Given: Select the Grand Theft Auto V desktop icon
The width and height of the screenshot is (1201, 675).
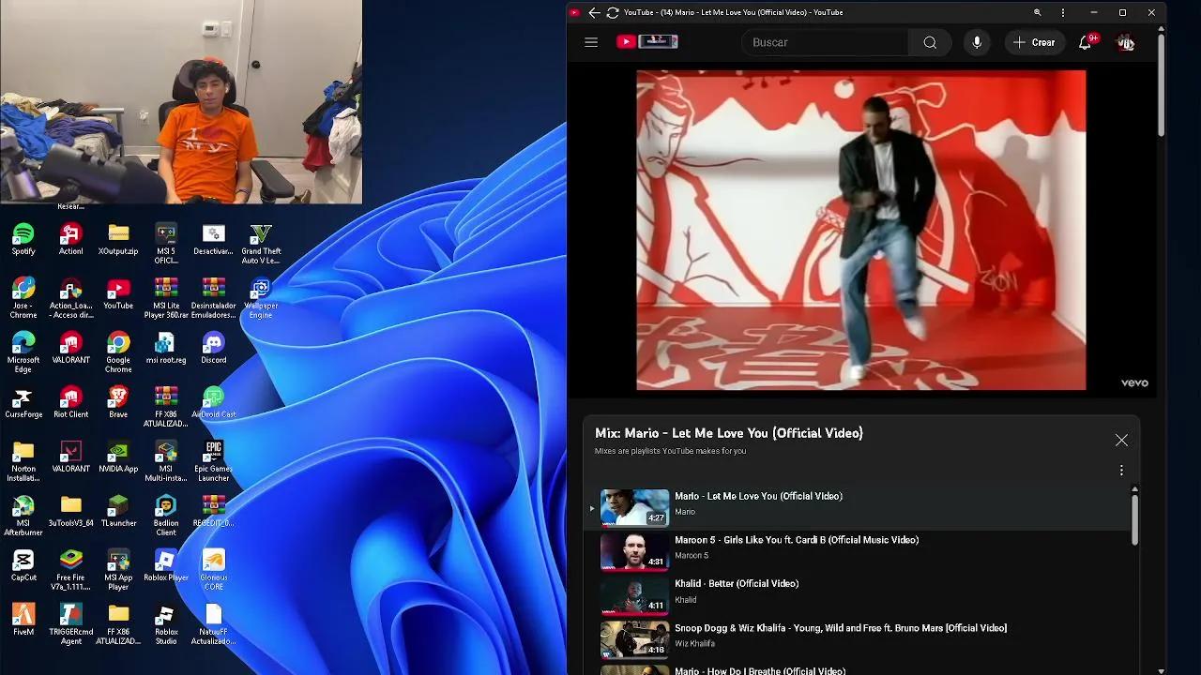Looking at the screenshot, I should [x=261, y=244].
